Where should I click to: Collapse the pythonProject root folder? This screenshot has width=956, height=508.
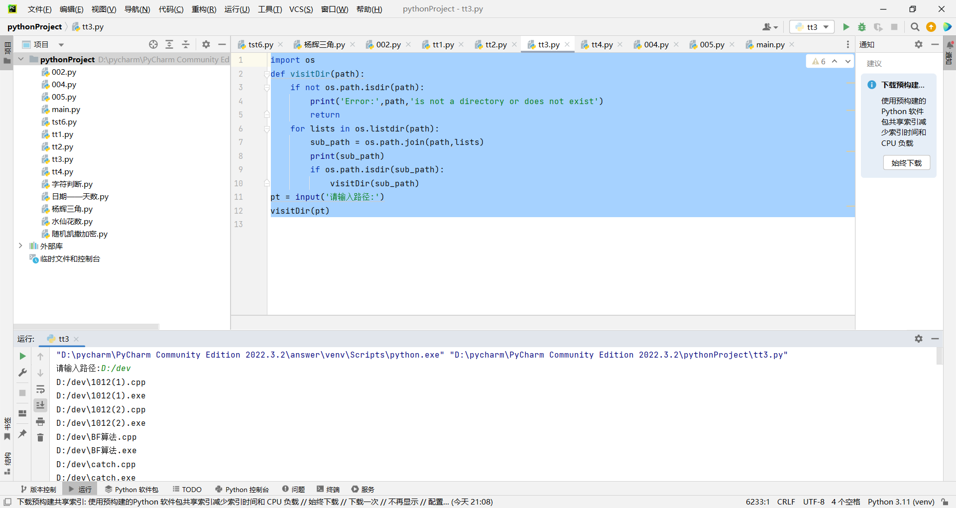tap(21, 59)
